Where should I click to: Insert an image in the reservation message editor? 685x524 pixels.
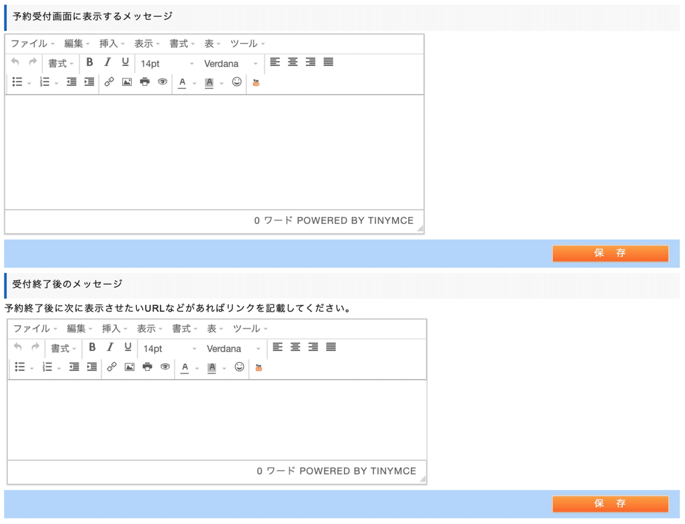pos(127,82)
